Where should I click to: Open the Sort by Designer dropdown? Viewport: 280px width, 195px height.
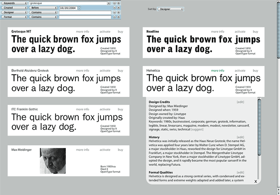coord(170,9)
